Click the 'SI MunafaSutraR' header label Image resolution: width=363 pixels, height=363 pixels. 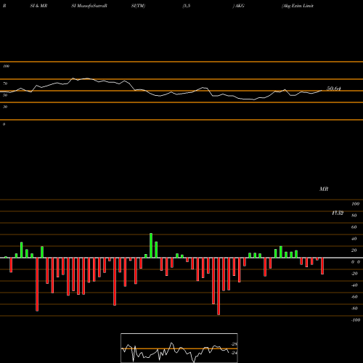[x=89, y=6]
